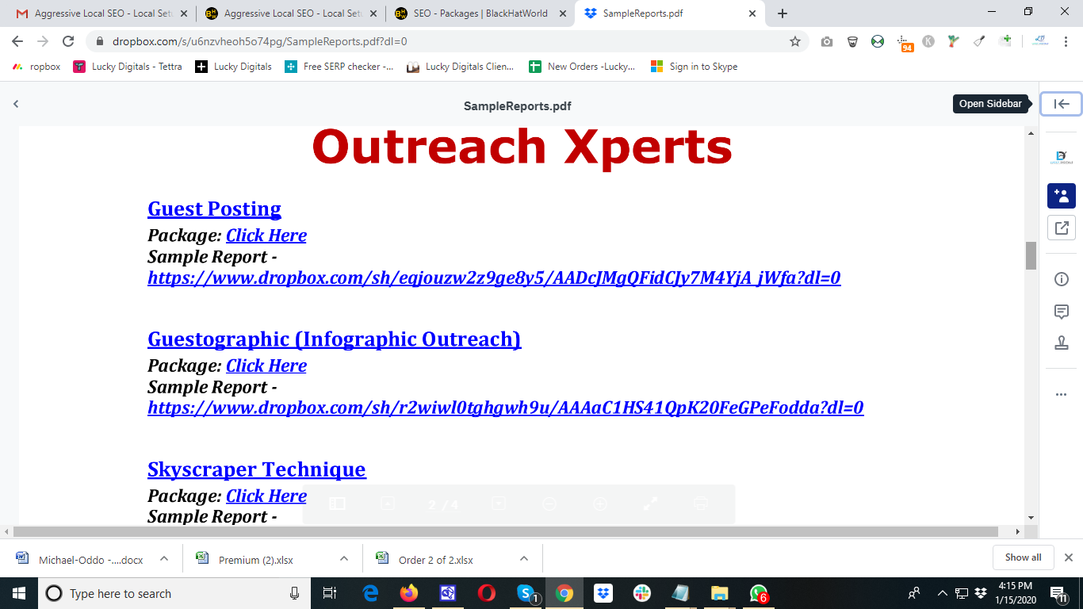Open the comments speech bubble icon
This screenshot has height=609, width=1083.
pos(1061,312)
